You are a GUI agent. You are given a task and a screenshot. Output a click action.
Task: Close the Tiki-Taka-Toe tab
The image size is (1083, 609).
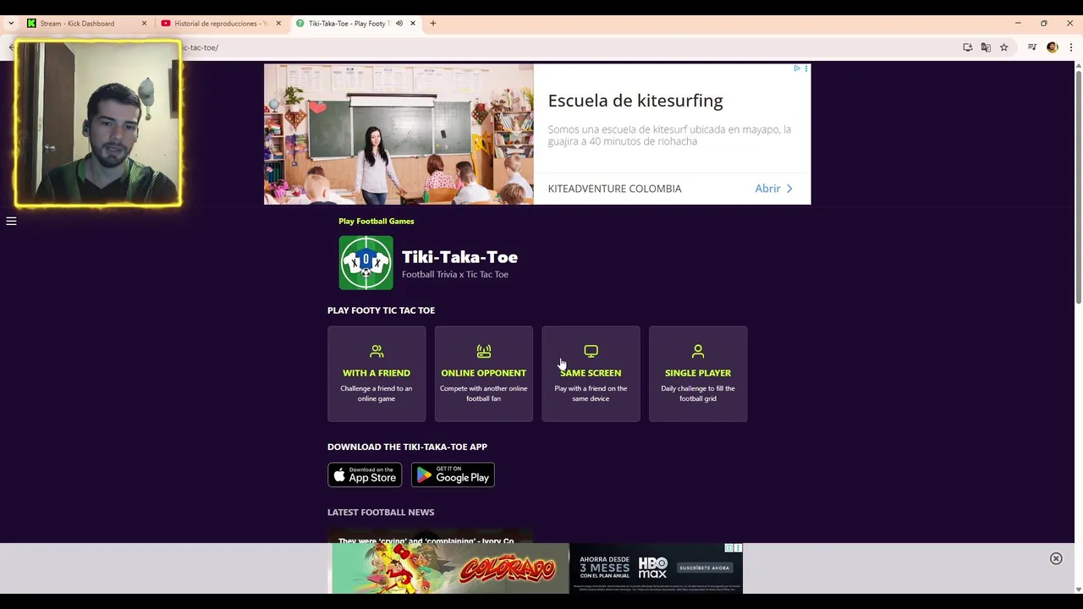click(413, 24)
